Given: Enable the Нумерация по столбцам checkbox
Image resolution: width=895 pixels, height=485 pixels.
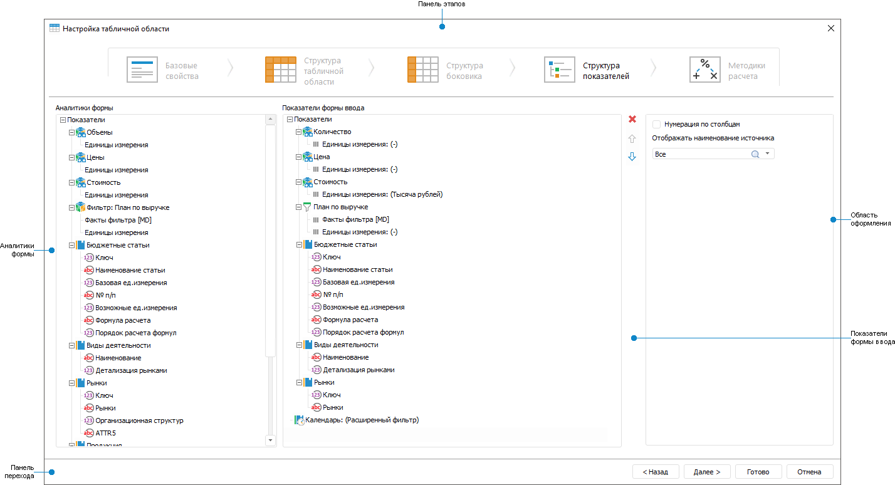Looking at the screenshot, I should coord(656,124).
